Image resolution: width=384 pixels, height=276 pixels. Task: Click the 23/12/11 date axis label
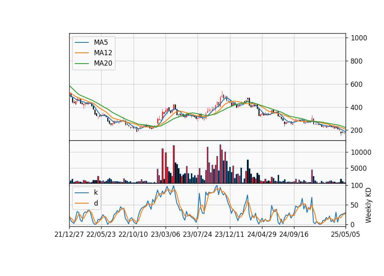coord(230,234)
